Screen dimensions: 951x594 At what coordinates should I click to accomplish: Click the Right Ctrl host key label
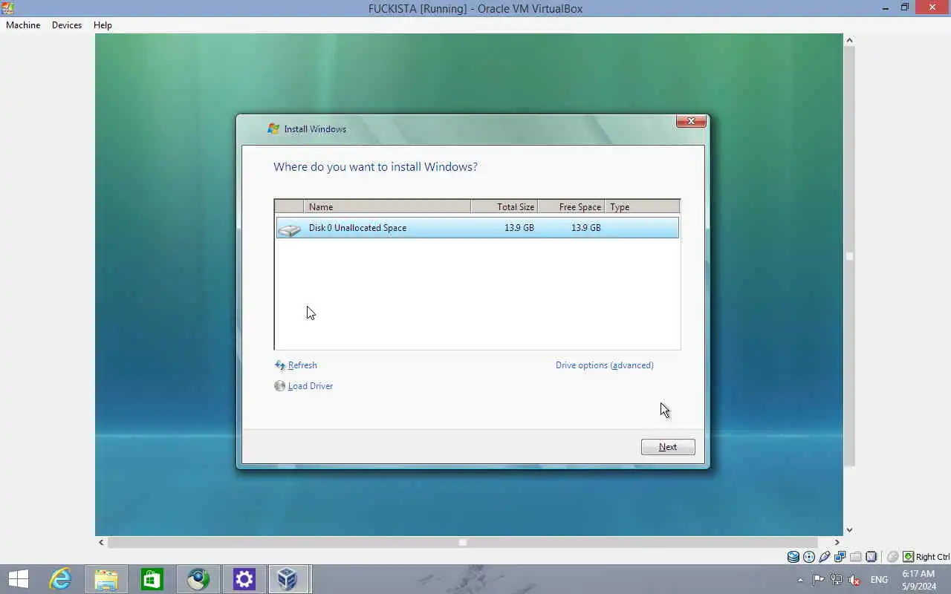(x=932, y=557)
